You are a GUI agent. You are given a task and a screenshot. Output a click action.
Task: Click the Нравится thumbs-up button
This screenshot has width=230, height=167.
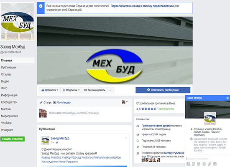(50, 90)
